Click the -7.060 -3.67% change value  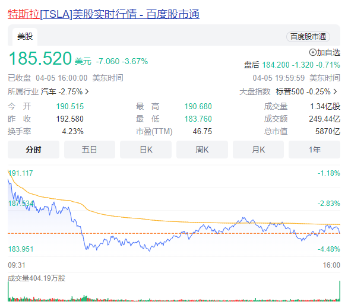122,61
